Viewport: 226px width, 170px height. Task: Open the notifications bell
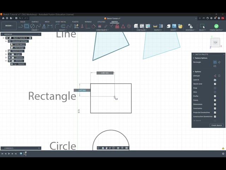(215, 18)
